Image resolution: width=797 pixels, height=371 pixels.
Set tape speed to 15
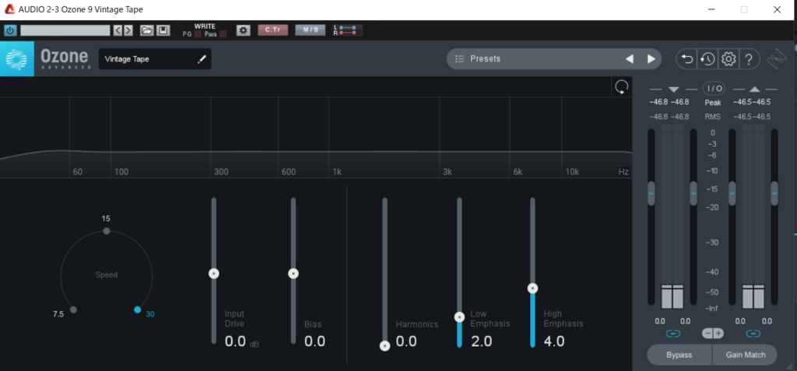[106, 231]
